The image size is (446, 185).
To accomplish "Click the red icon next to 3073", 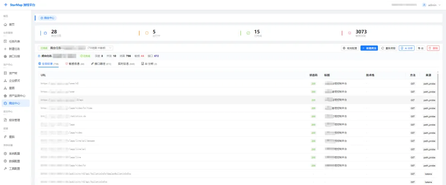I will (x=350, y=33).
